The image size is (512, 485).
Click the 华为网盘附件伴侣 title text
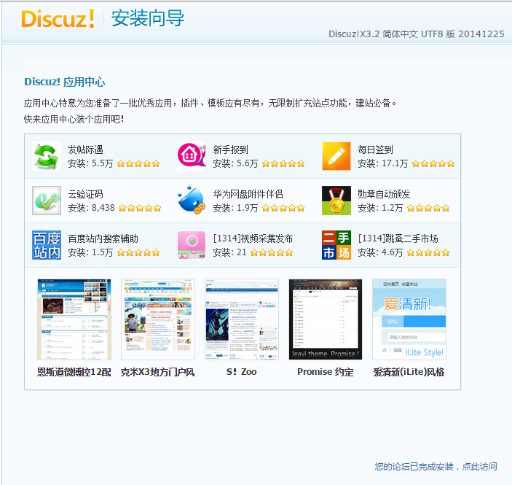pos(248,194)
